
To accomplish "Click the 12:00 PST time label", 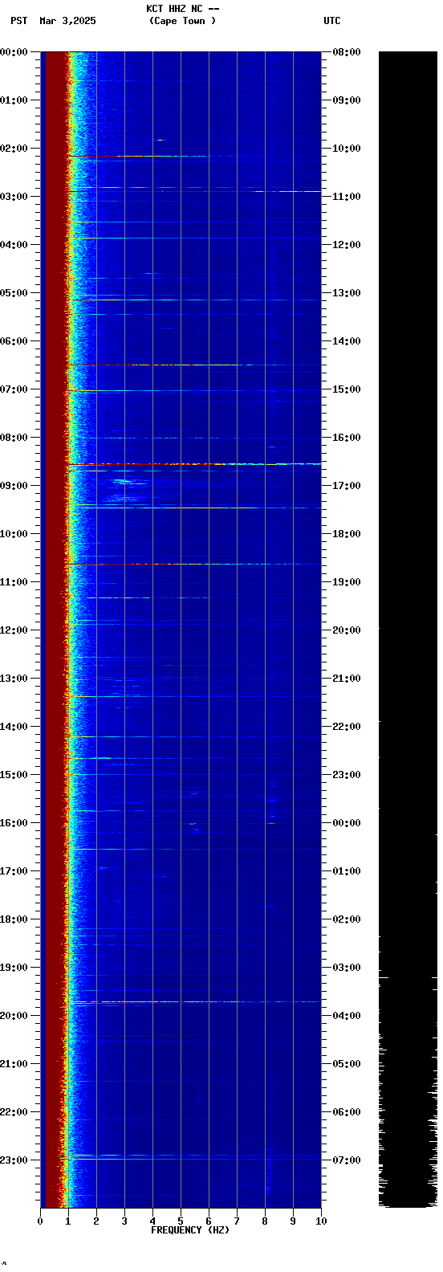I will (14, 630).
